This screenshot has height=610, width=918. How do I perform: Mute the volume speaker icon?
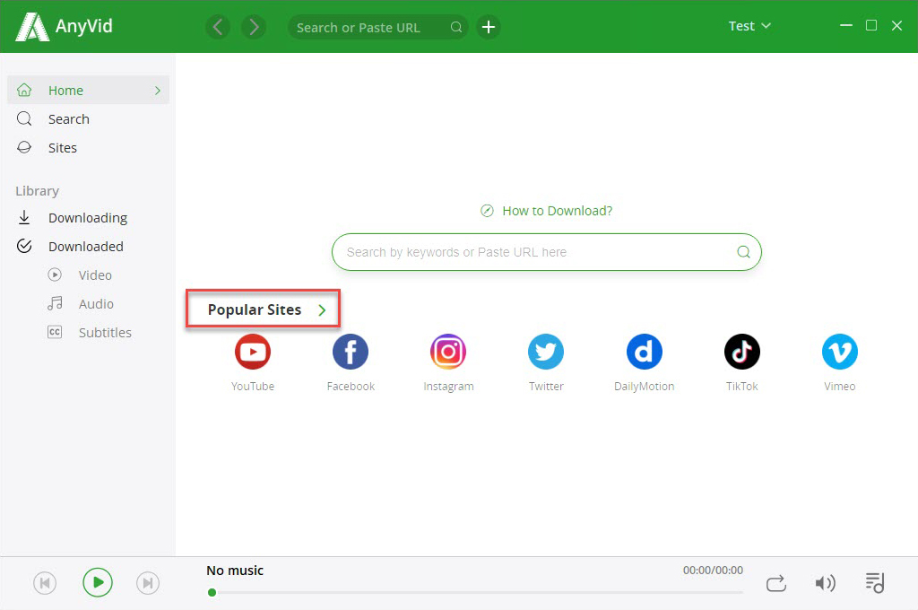click(825, 583)
